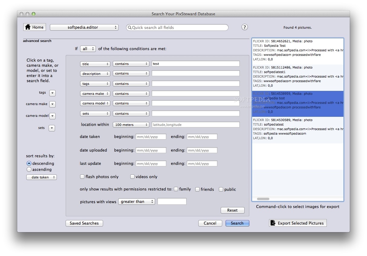Screen dimensions: 367x256
Task: Click the pictures with views number field
Action: 172,201
